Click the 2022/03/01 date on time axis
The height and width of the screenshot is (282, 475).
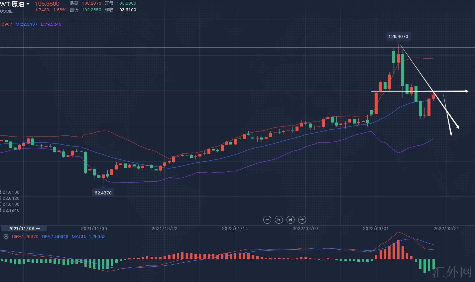[x=376, y=228]
